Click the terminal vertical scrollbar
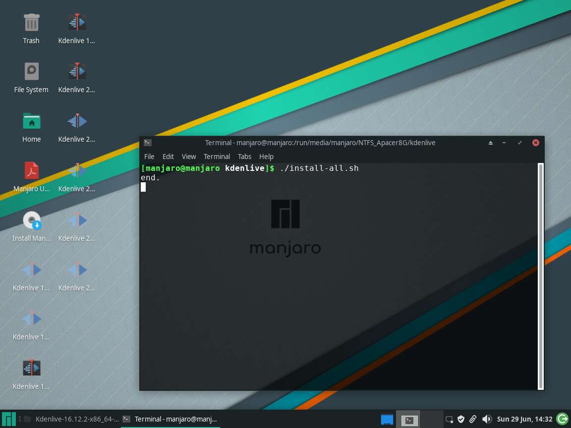 541,276
